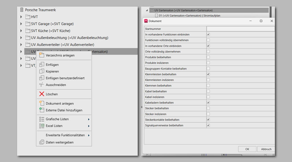Click the Excel Listen icon
Screen dimensions: 292x162
click(x=42, y=126)
